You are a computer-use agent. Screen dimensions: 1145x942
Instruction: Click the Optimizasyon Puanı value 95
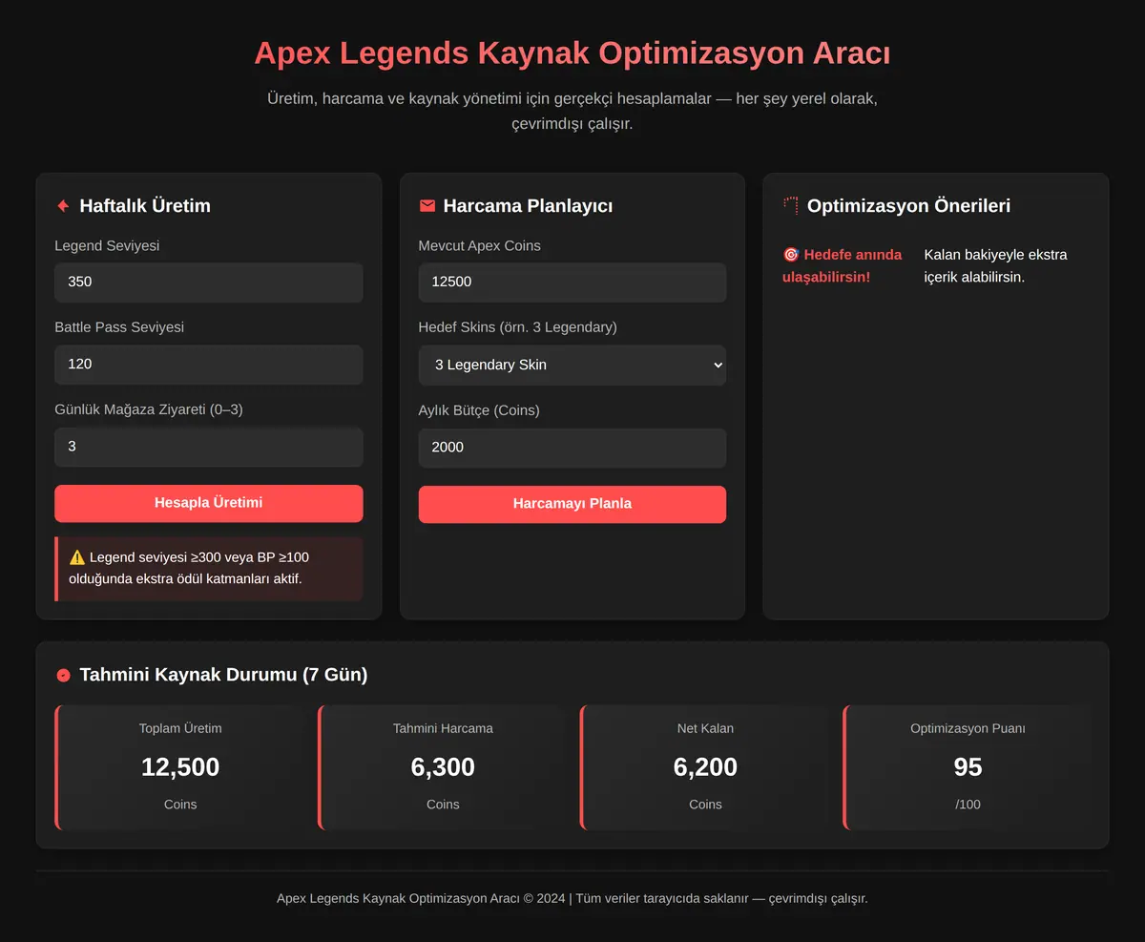(x=968, y=767)
